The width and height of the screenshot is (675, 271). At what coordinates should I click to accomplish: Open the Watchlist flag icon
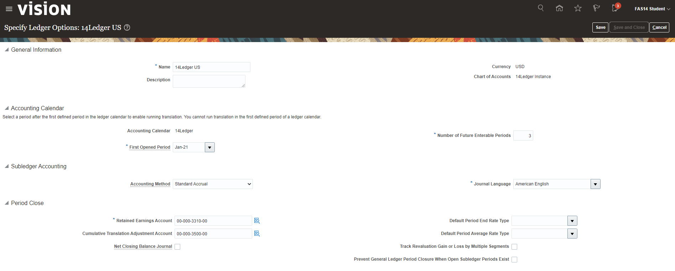(x=596, y=8)
